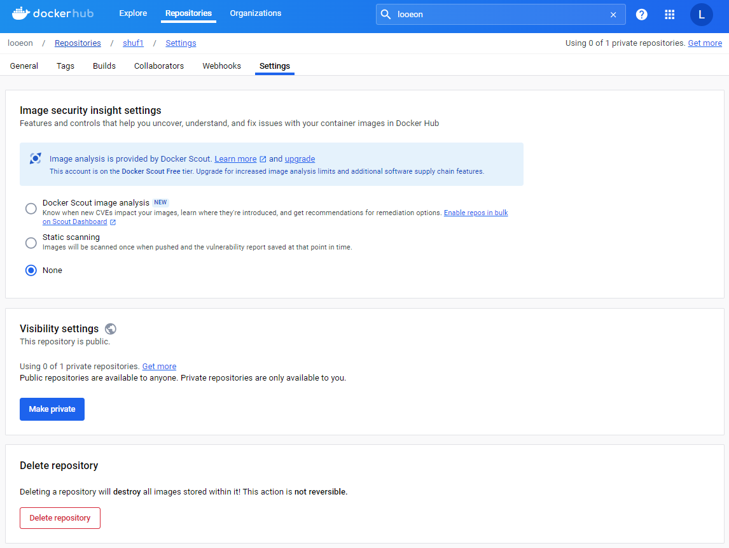Click the 'looeon' breadcrumb text
Viewport: 729px width, 548px height.
coord(20,43)
